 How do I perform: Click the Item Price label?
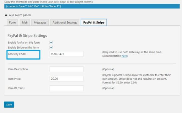click(x=14, y=79)
